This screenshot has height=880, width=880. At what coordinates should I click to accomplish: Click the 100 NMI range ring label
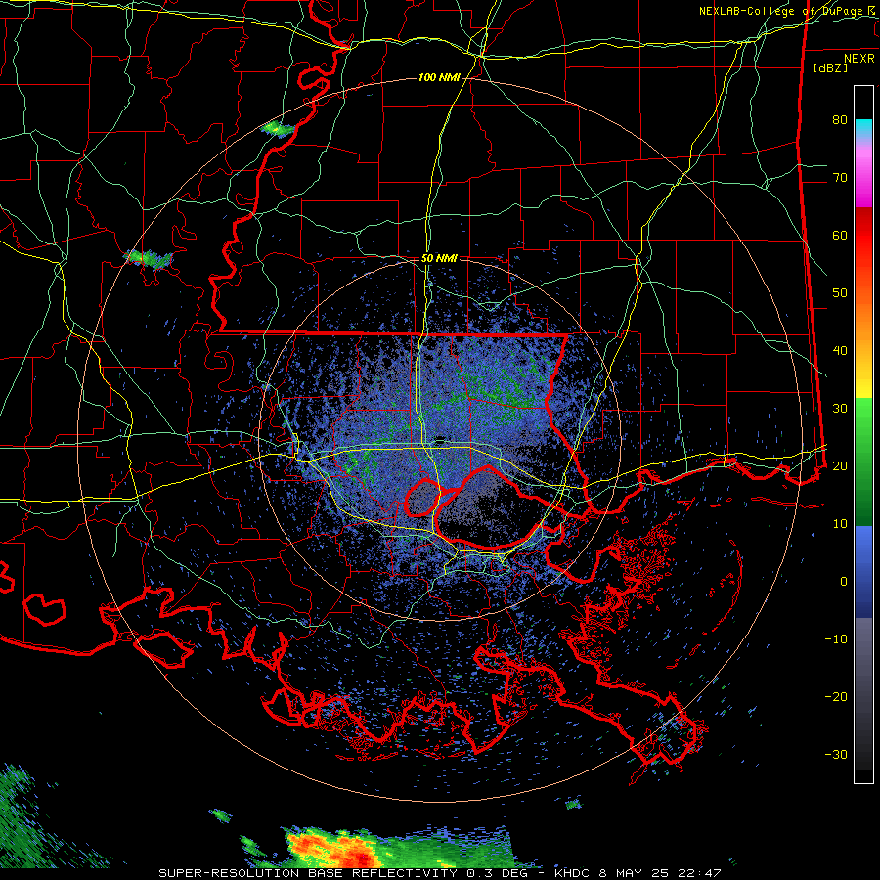click(x=439, y=77)
